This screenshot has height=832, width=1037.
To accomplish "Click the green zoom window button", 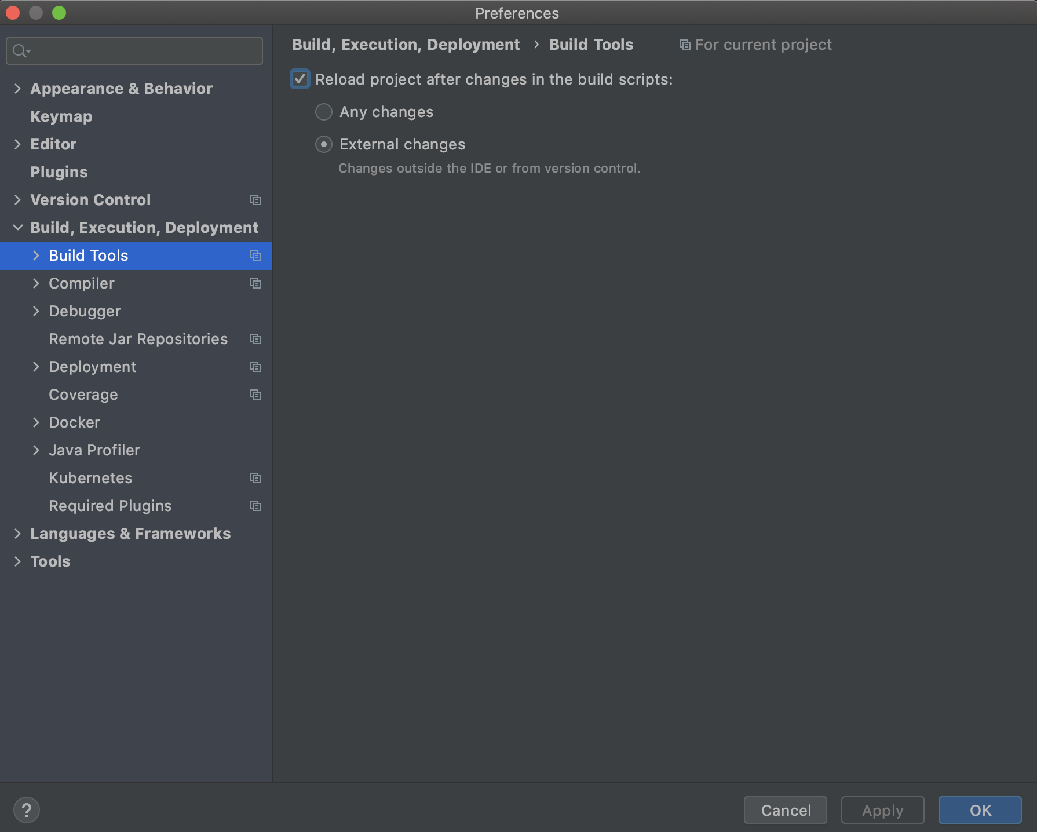I will (x=59, y=13).
